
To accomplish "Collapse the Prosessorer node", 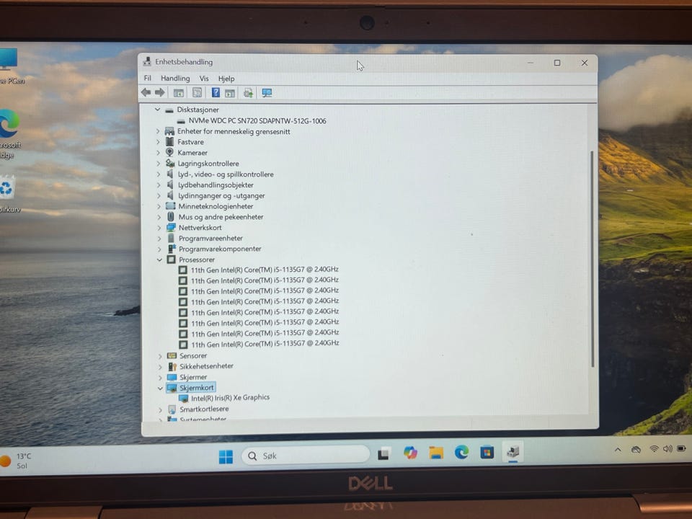I will click(x=159, y=260).
